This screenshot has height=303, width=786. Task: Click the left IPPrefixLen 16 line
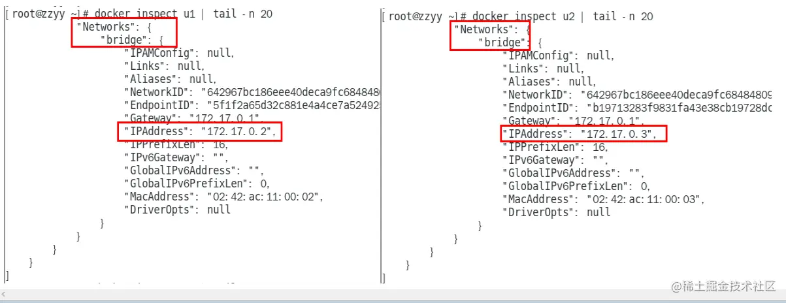pyautogui.click(x=170, y=144)
